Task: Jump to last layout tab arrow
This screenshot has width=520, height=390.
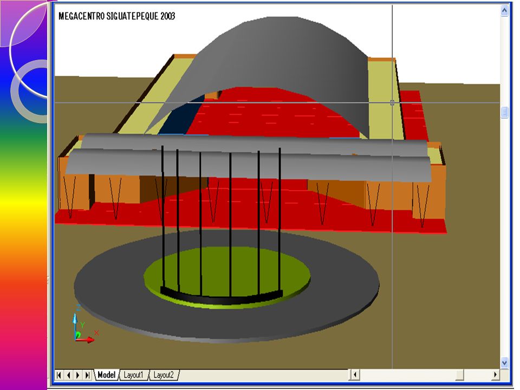Action: point(87,375)
